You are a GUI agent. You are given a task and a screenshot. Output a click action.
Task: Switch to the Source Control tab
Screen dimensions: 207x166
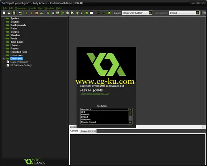pos(88,131)
